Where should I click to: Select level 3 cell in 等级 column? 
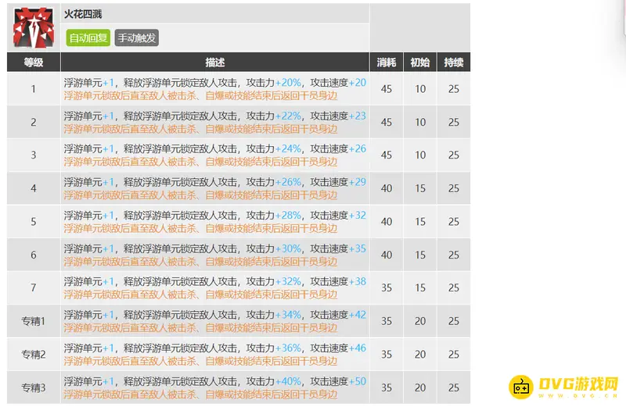point(34,155)
